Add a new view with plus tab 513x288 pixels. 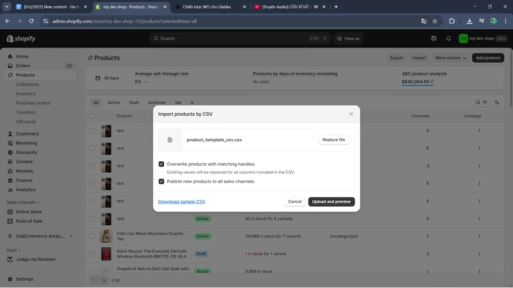[192, 102]
